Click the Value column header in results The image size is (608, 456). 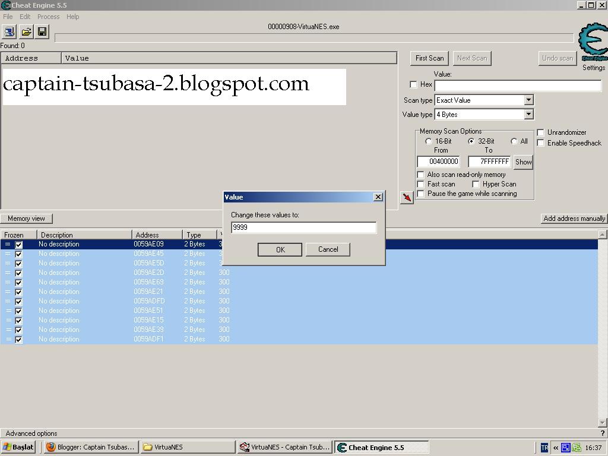click(x=229, y=58)
